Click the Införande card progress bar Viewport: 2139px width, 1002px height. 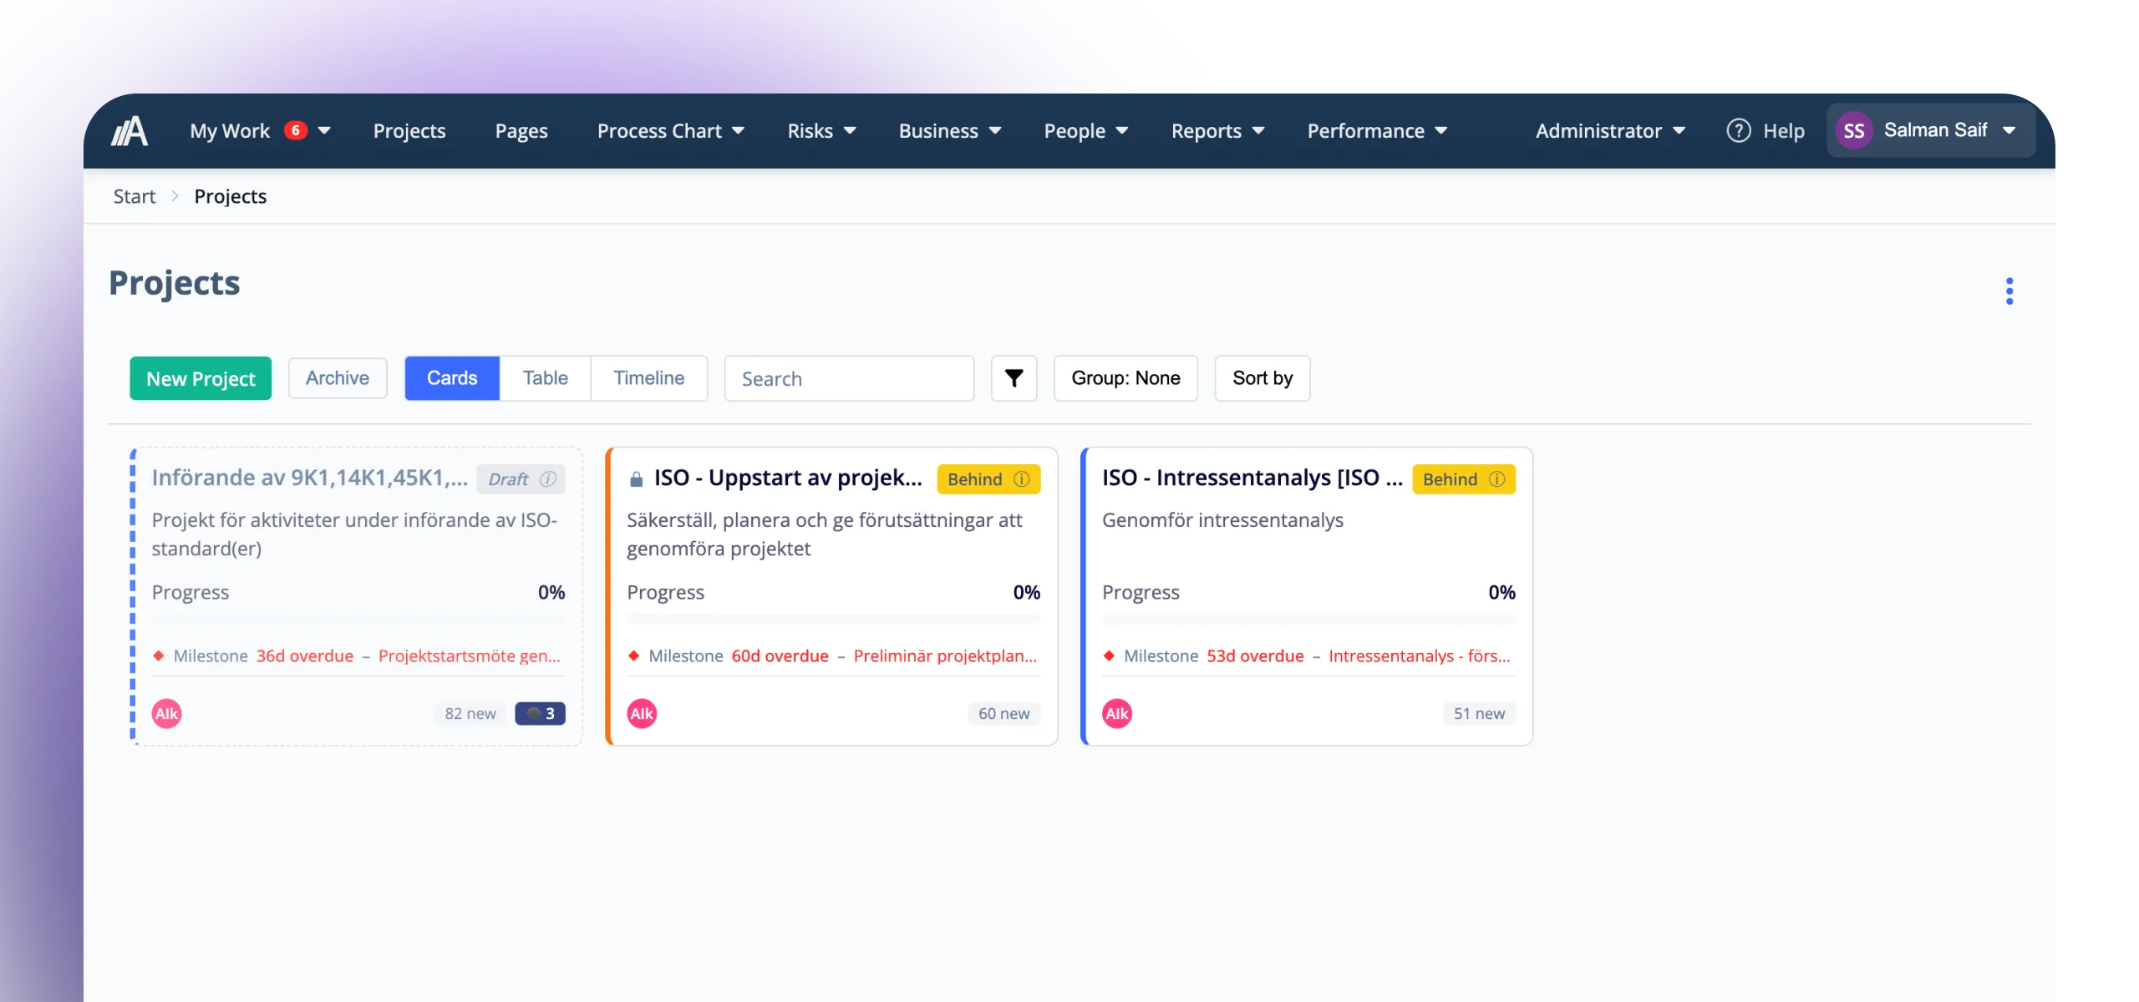tap(358, 620)
